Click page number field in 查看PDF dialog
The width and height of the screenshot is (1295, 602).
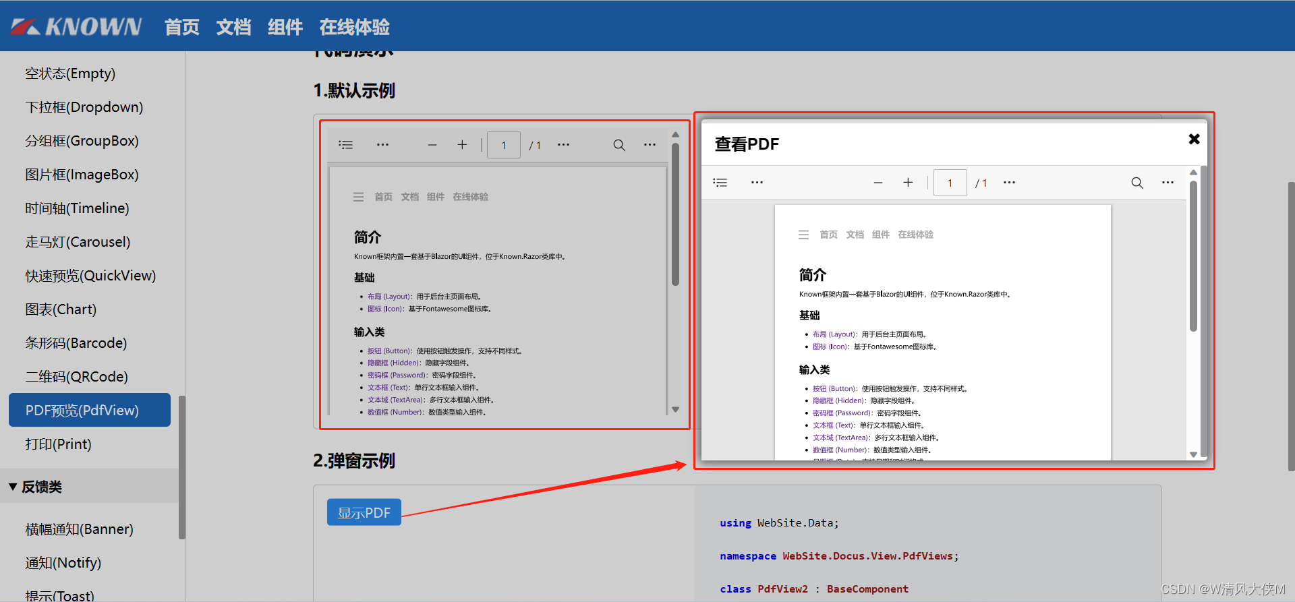coord(950,183)
